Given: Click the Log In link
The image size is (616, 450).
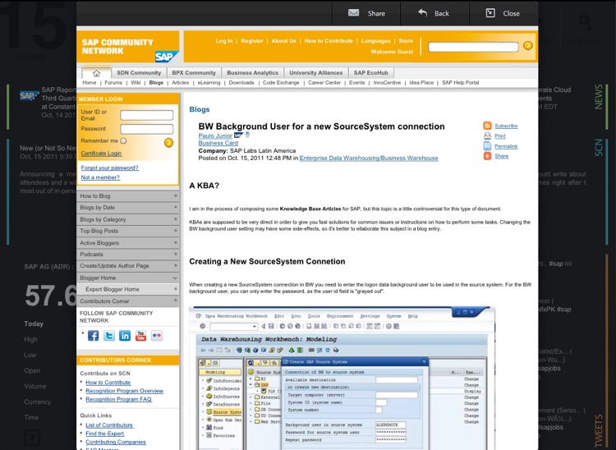Looking at the screenshot, I should pyautogui.click(x=224, y=41).
